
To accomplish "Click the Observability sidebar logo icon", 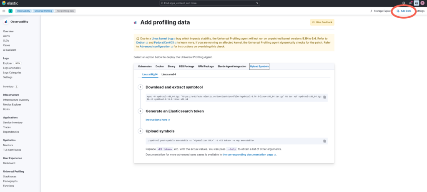I will point(6,22).
